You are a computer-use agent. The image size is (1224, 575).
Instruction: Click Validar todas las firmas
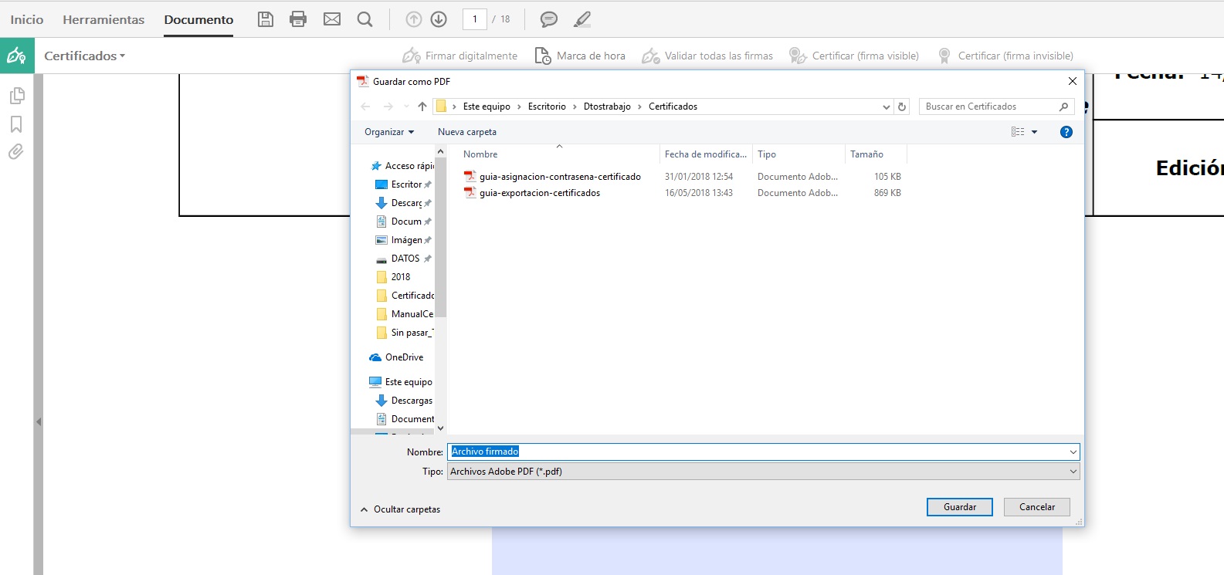point(707,56)
